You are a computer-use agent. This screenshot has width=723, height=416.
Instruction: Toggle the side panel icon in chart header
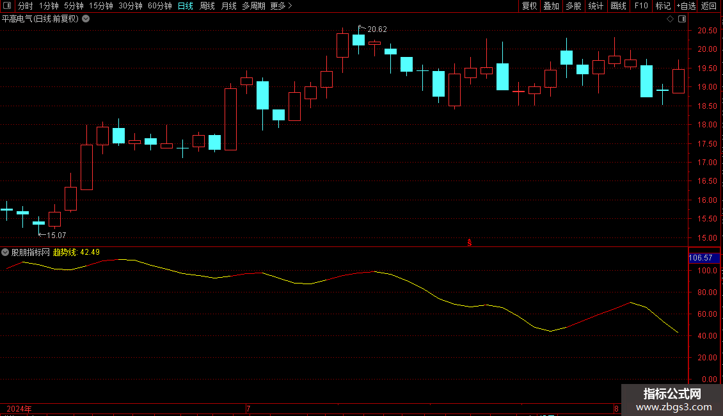coord(682,19)
